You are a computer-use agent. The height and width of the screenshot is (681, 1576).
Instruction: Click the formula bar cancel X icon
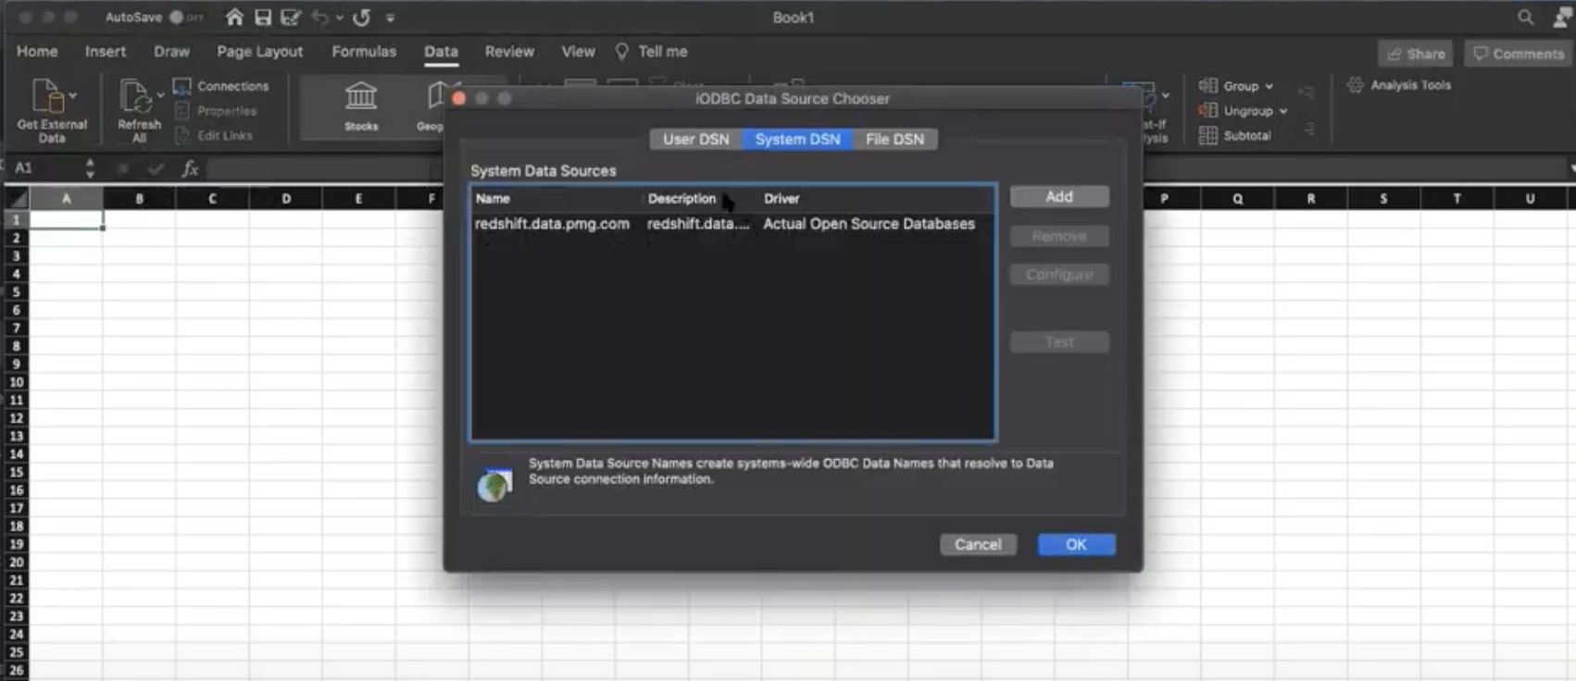[x=123, y=168]
